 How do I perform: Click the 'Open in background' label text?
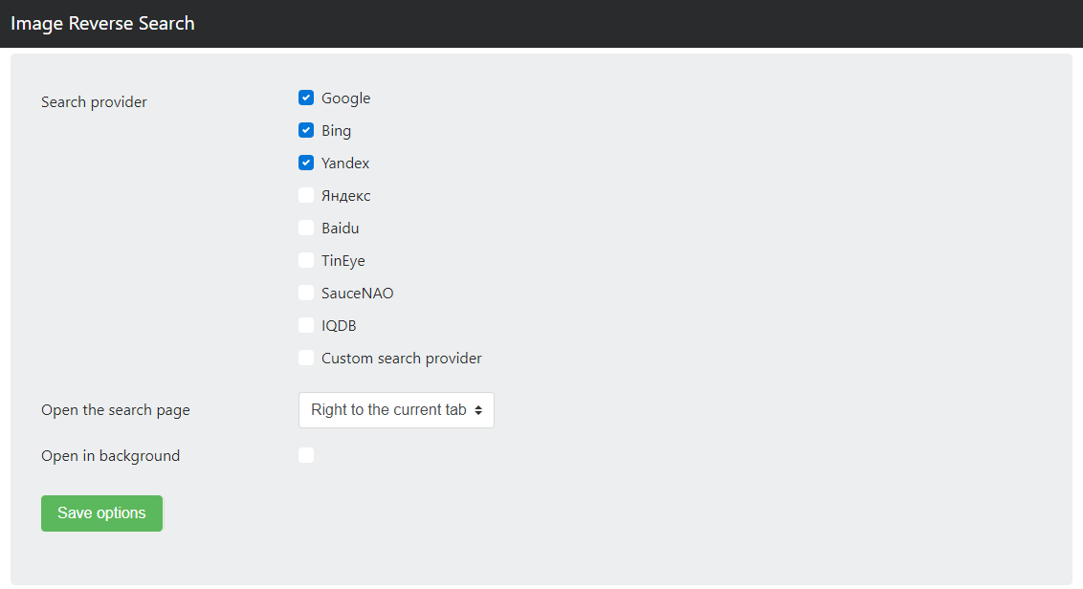coord(111,456)
